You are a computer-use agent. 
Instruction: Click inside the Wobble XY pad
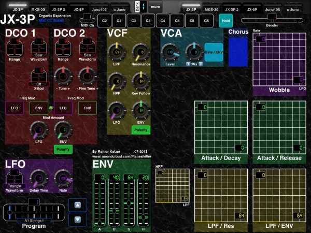[x=279, y=60]
